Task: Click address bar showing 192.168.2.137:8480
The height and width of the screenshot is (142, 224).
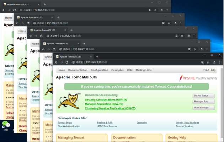Action: coord(122,49)
